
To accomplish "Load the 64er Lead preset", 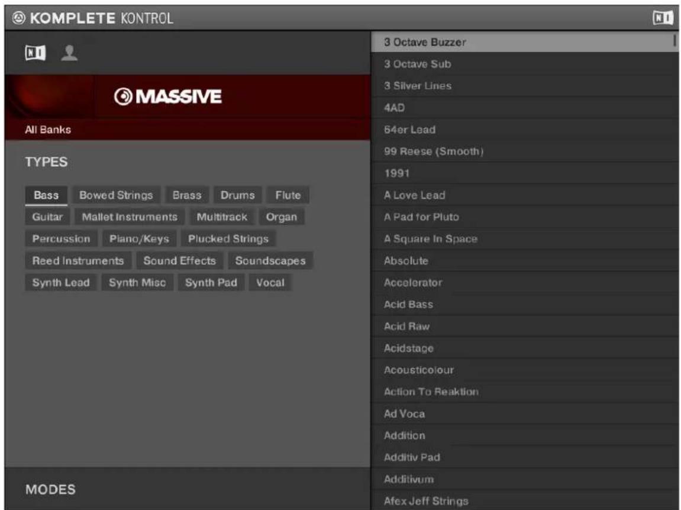I will click(525, 130).
